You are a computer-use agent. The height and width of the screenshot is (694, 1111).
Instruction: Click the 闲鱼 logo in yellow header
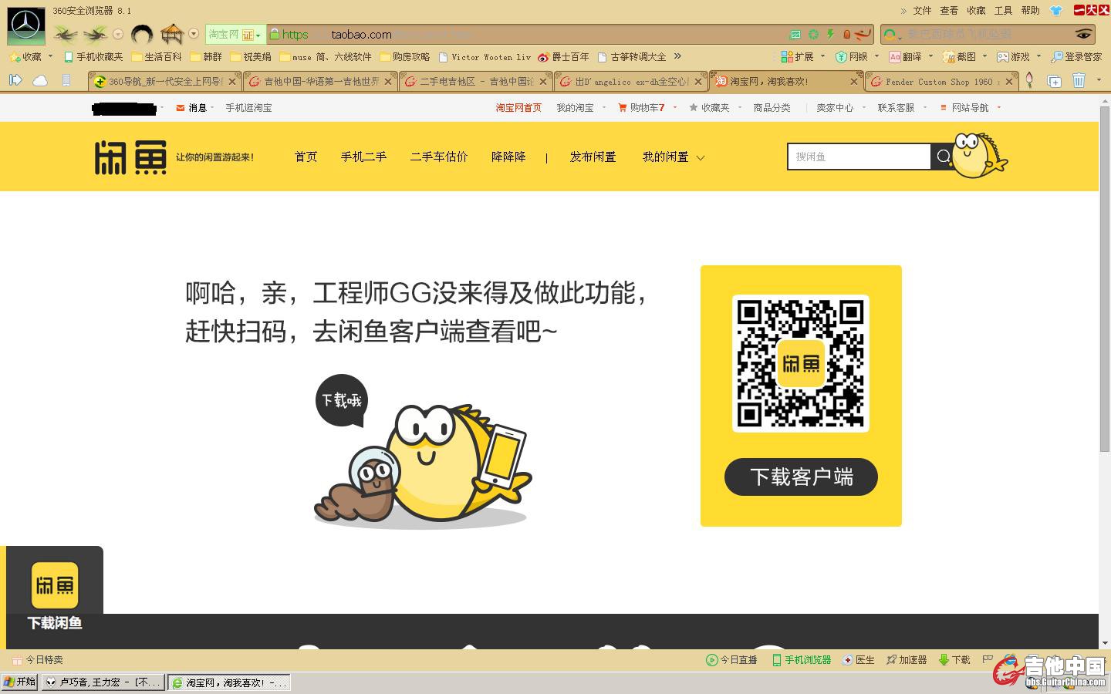point(130,157)
